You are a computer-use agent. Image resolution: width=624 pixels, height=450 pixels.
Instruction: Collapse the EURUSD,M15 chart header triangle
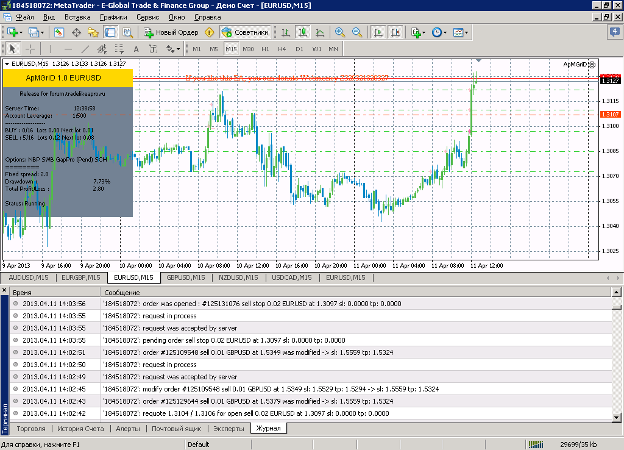coord(7,63)
